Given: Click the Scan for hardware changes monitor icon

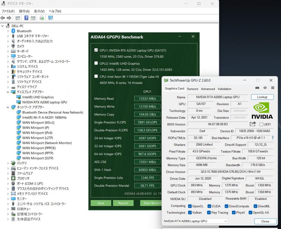Looking at the screenshot, I should (51, 18).
